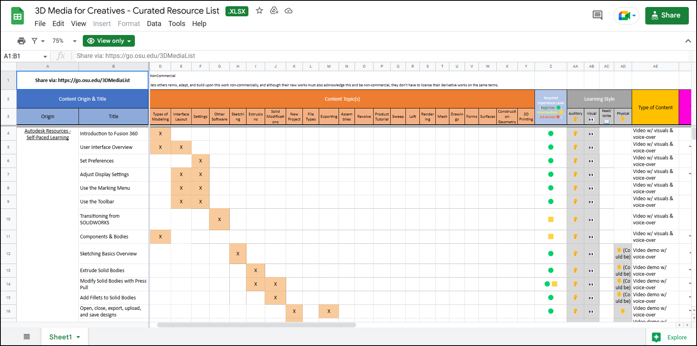Screen dimensions: 697x346
Task: Click the 'Exporting' topic header
Action: coord(329,117)
